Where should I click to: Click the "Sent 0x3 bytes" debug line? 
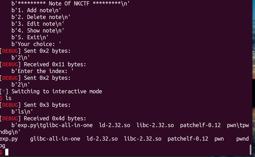coord(47,105)
